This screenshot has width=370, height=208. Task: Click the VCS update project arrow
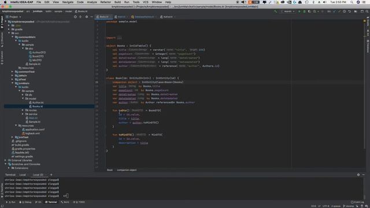pos(334,12)
